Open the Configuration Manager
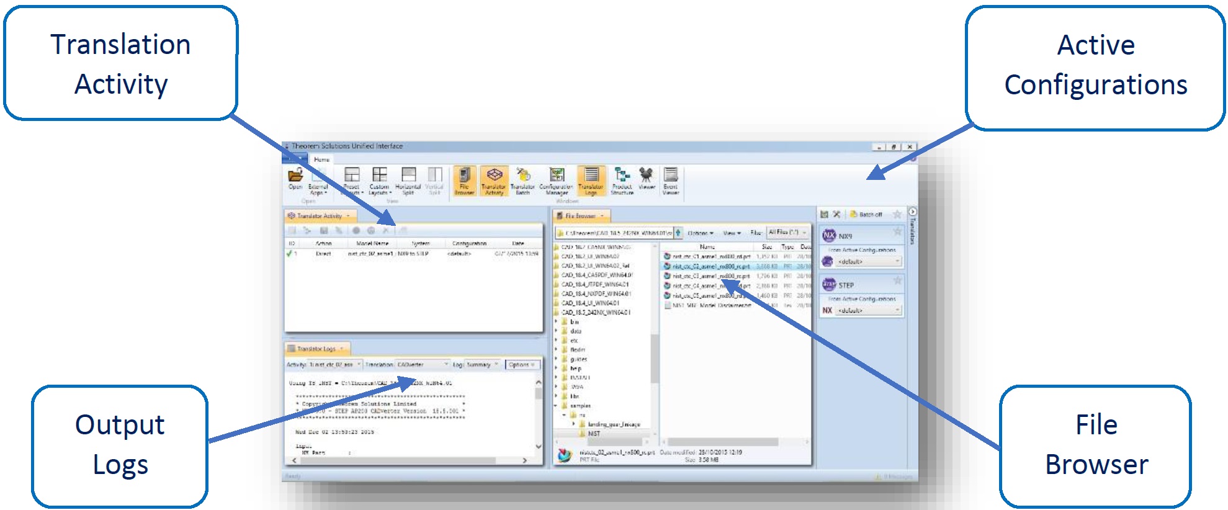 coord(556,181)
